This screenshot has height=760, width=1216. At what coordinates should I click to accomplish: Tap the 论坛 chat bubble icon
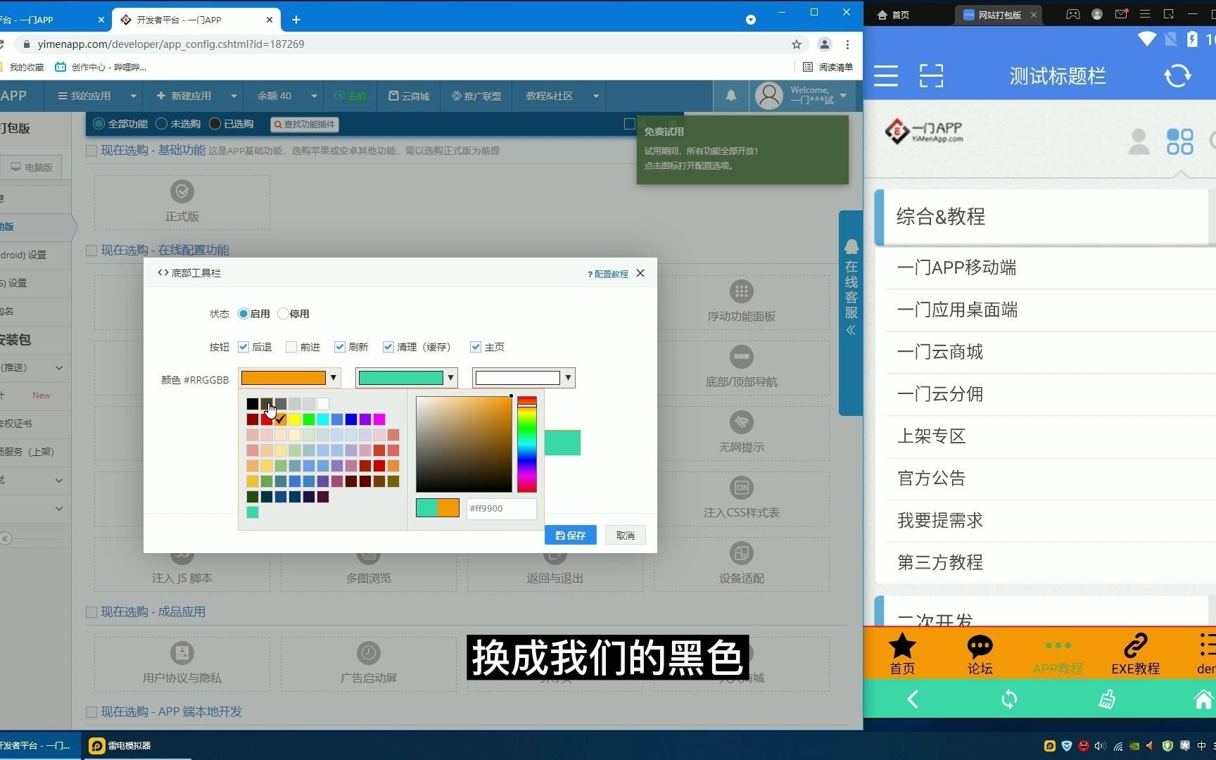coord(980,646)
